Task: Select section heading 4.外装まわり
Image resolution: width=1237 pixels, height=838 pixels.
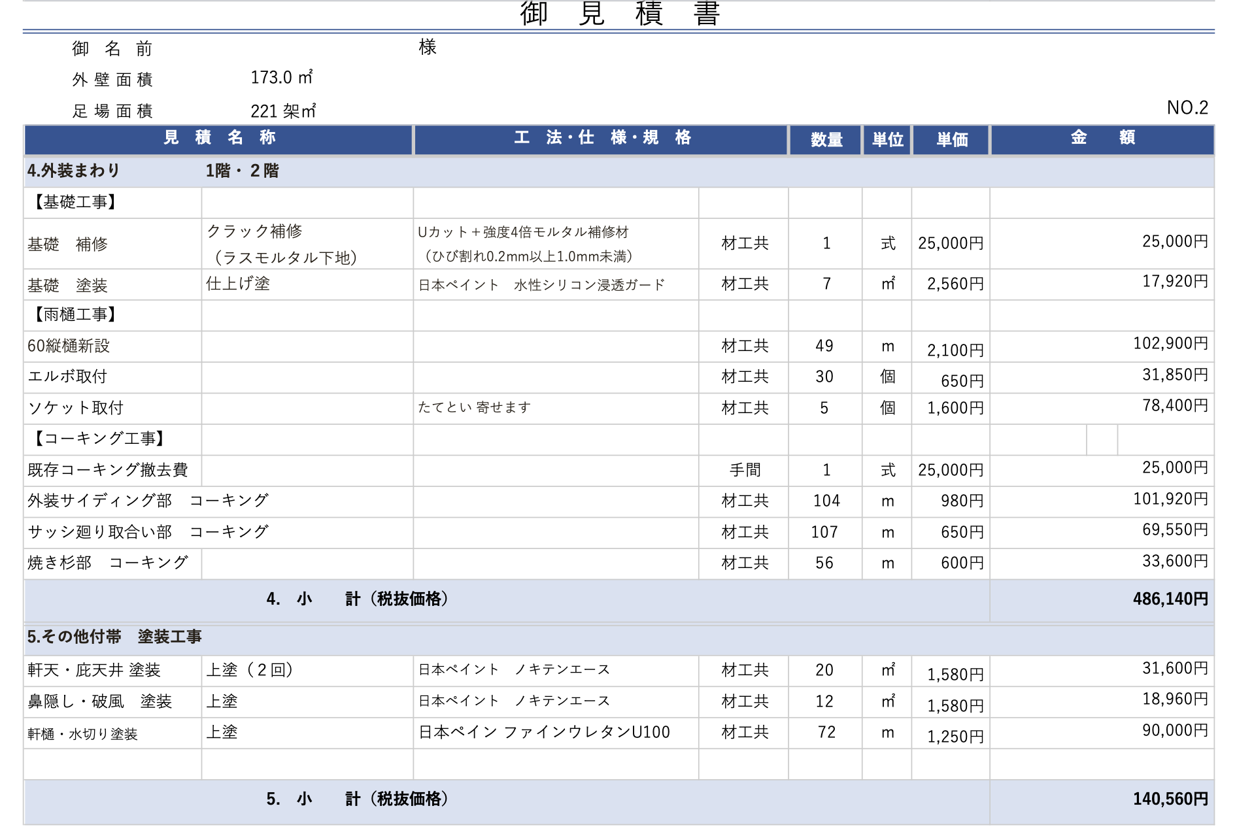Action: tap(73, 171)
